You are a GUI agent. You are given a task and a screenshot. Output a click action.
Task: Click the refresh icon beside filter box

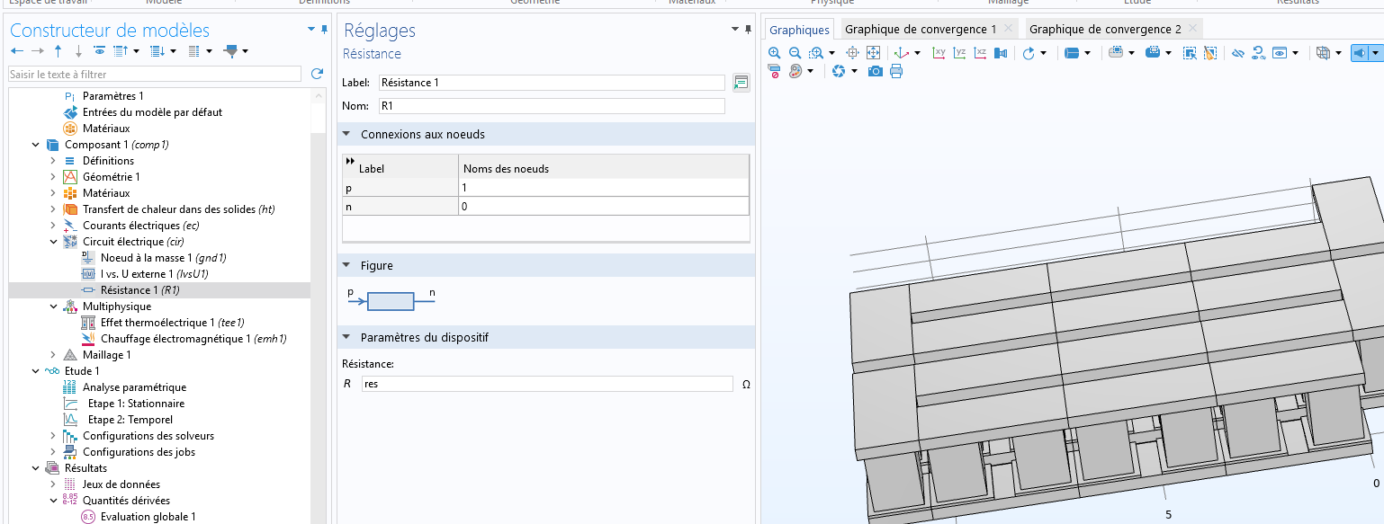(x=317, y=74)
